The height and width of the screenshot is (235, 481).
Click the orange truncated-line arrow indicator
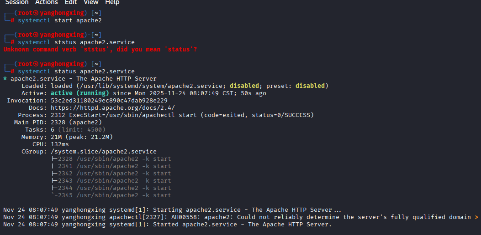[477, 217]
